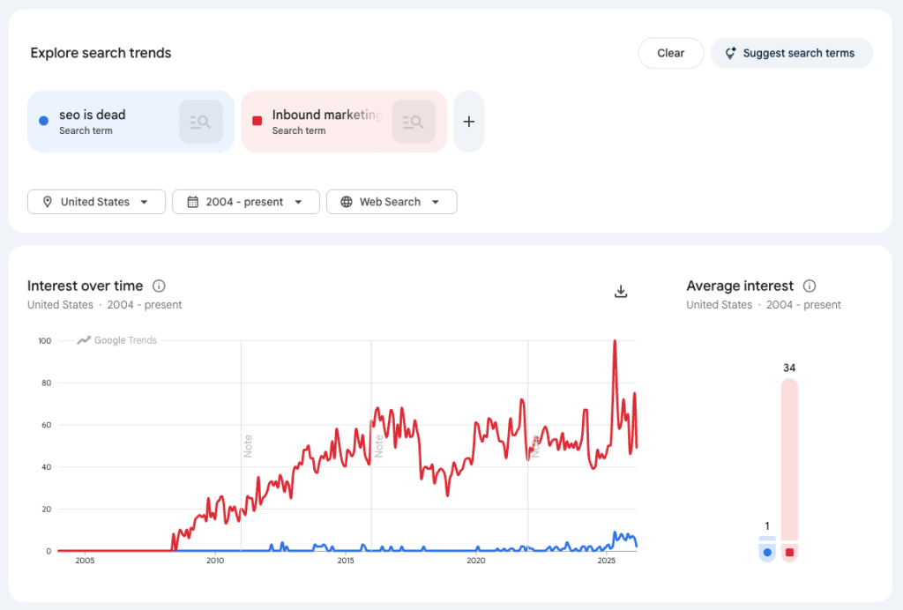This screenshot has height=610, width=903.
Task: Click the info icon beside Interest over time
Action: (159, 286)
